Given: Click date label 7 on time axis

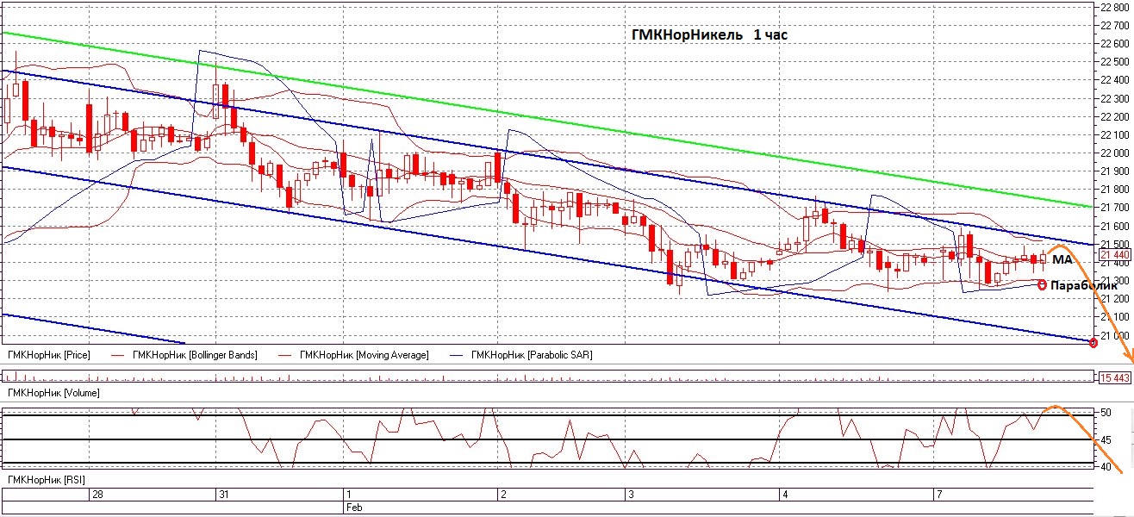Looking at the screenshot, I should pos(939,495).
